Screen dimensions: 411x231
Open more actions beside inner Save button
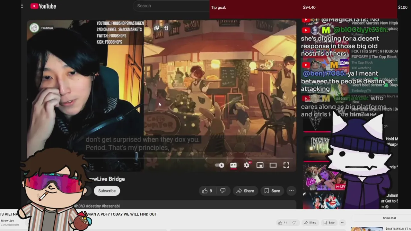click(291, 191)
